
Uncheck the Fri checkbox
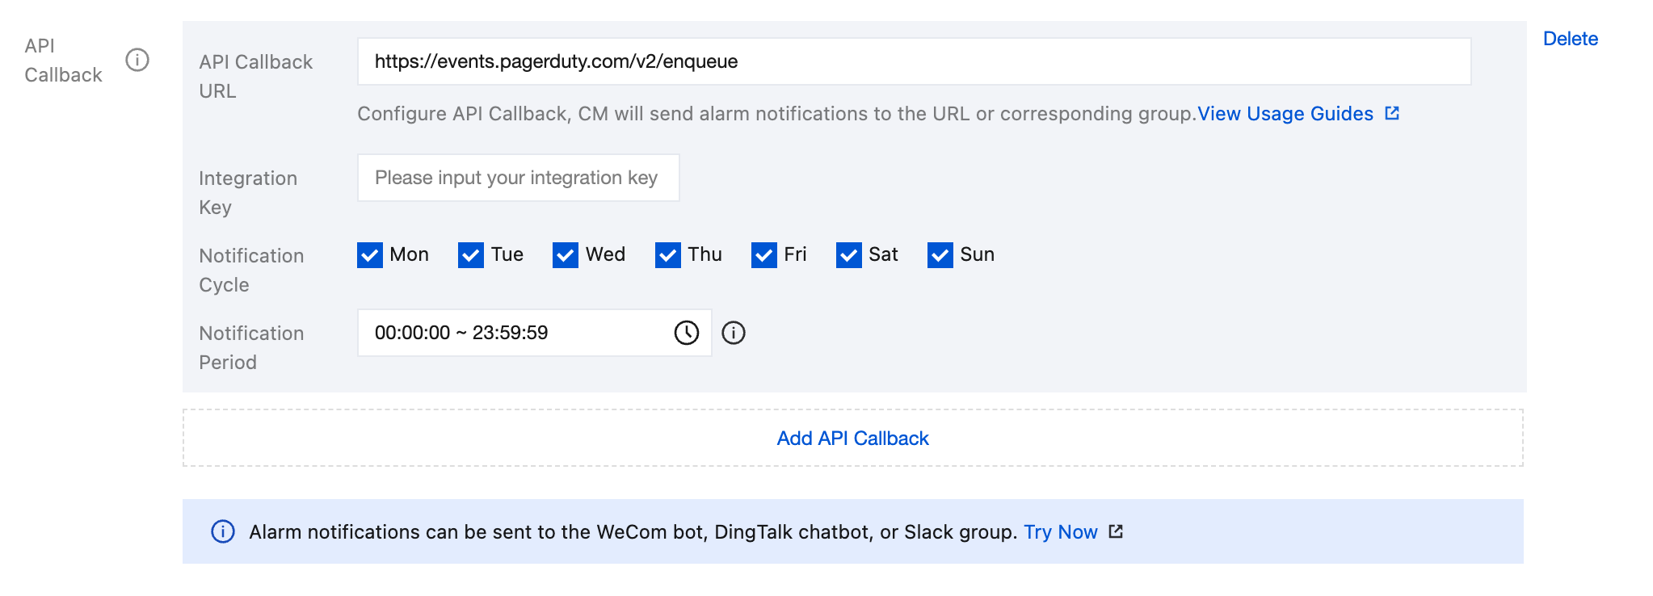[x=764, y=255]
